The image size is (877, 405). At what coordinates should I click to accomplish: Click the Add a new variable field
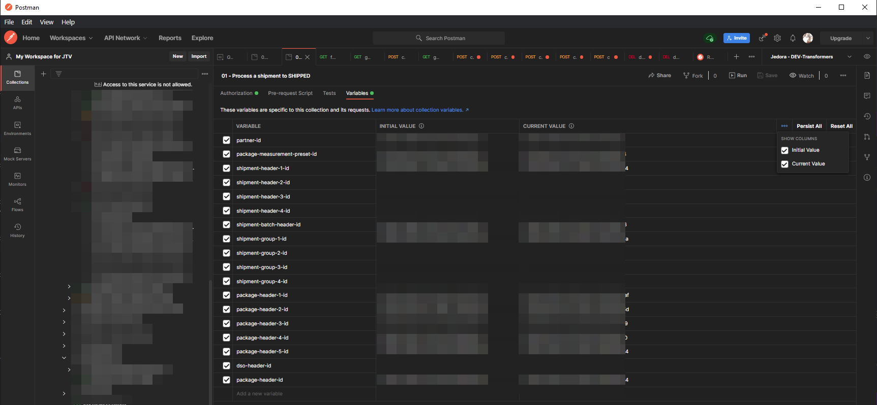pyautogui.click(x=304, y=394)
